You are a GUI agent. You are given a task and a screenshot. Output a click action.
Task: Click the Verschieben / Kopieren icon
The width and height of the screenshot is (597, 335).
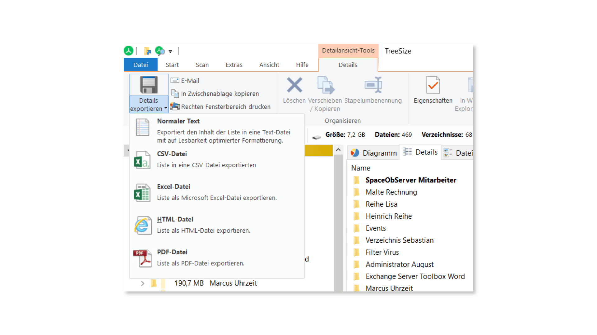point(325,85)
